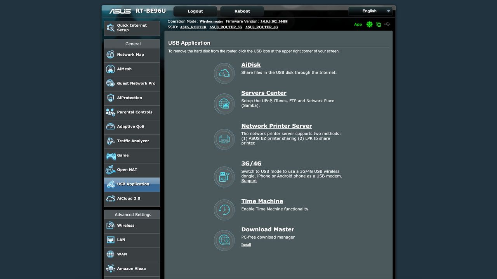
Task: Select Wireless under Advanced Settings
Action: 132,226
